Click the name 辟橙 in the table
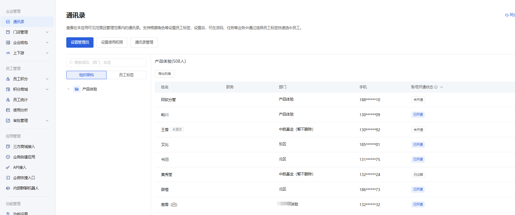 pyautogui.click(x=165, y=190)
